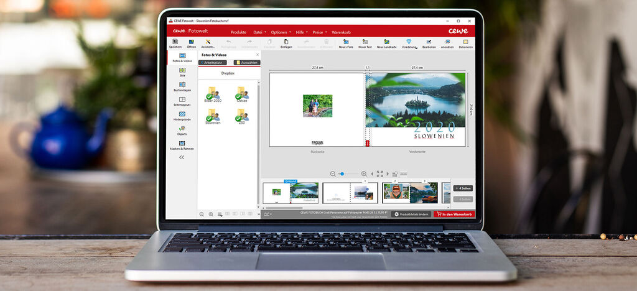The height and width of the screenshot is (291, 637).
Task: Click the Dropbox source label
Action: (x=228, y=73)
